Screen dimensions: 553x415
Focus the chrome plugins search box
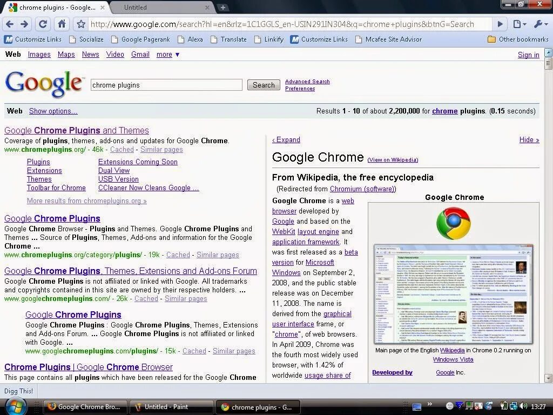click(x=166, y=85)
